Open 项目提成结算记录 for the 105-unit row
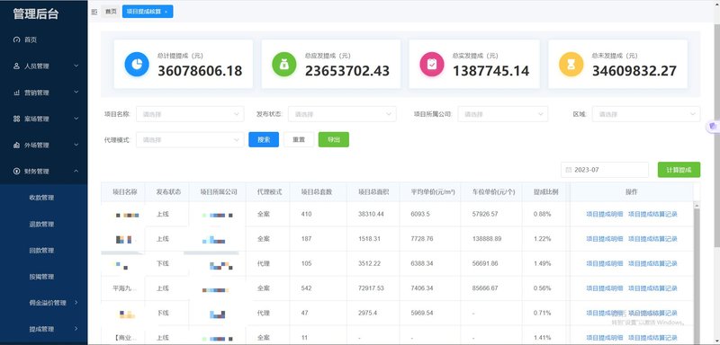This screenshot has height=345, width=720. click(652, 263)
